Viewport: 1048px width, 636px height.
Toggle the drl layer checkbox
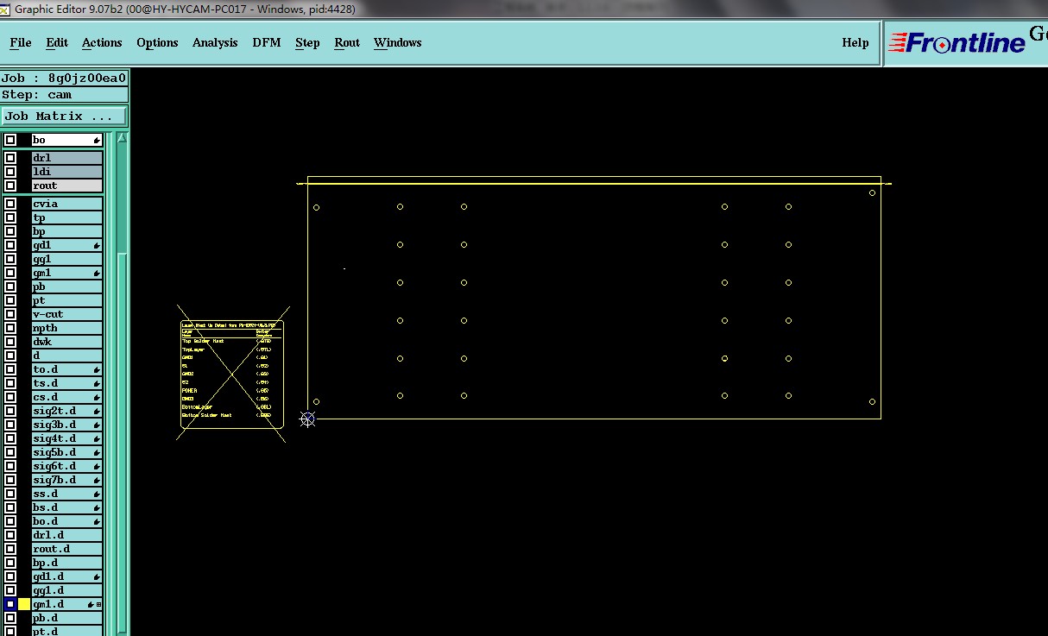point(10,158)
